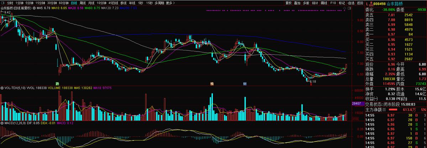Viewport: 427px width, 148px height.
Task: Select the 60分钟 period tab
Action: pos(64,3)
